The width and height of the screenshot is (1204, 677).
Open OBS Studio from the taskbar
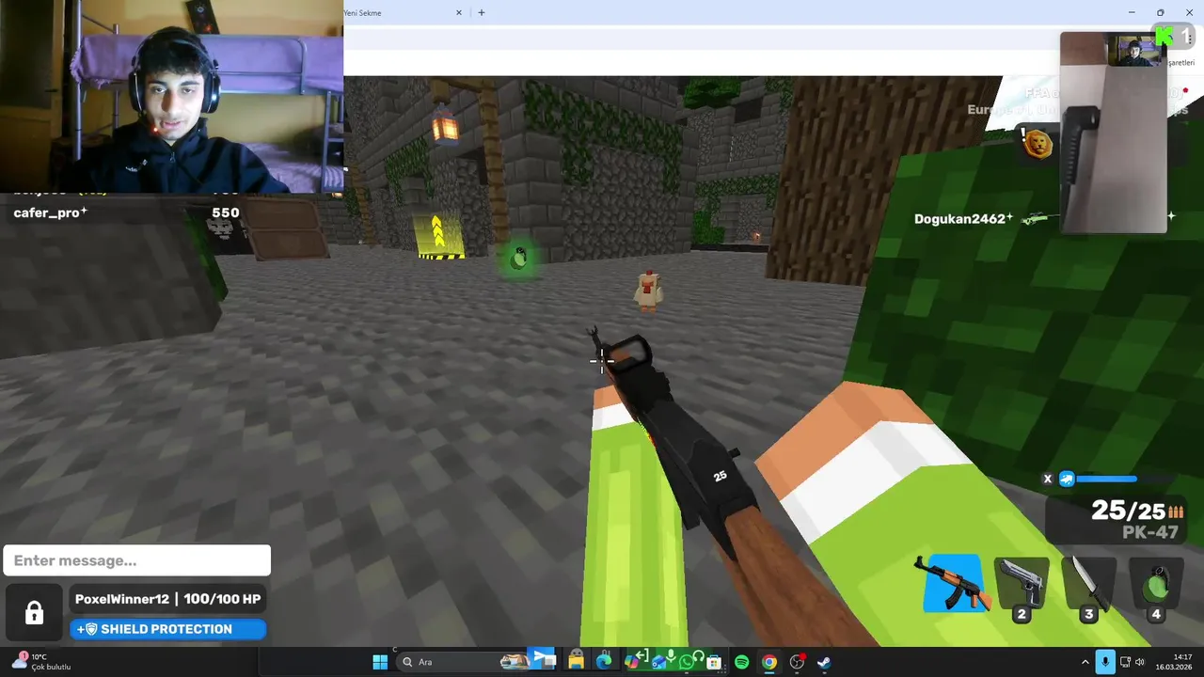click(797, 662)
